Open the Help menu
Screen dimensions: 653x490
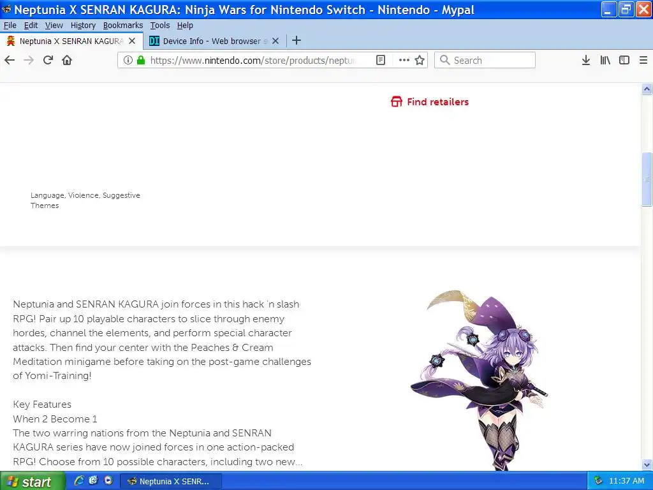coord(185,26)
